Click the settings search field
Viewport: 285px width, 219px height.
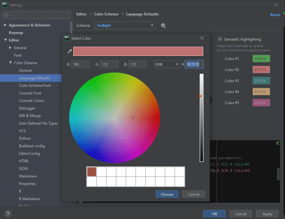[36, 15]
